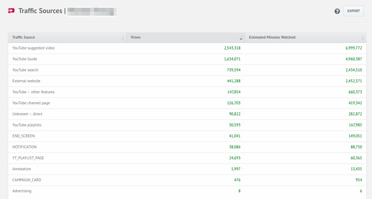Open help via question mark icon
The image size is (372, 199).
coord(337,11)
